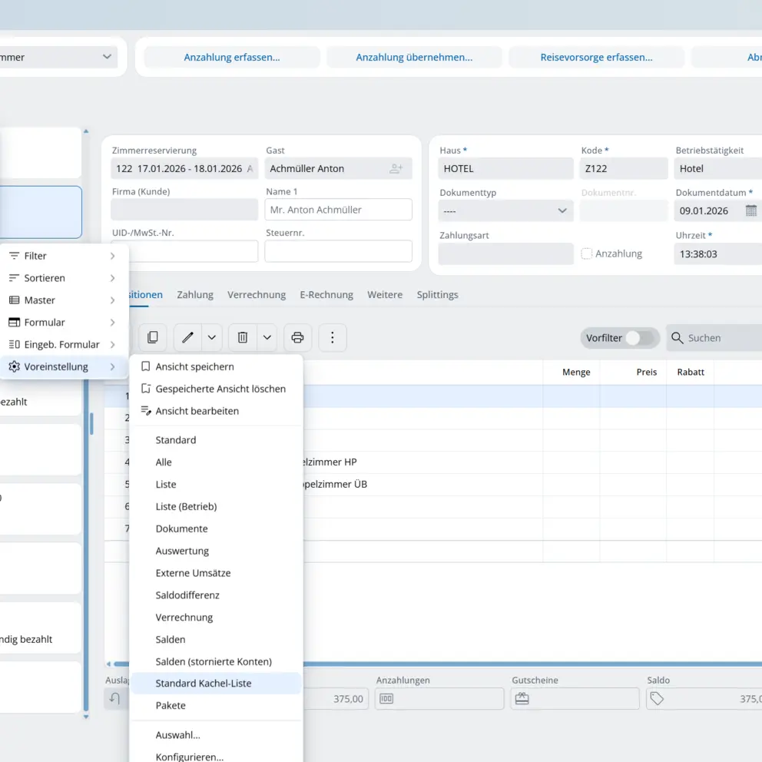Select Standard Kachel-Liste from the menu
This screenshot has width=762, height=762.
[x=204, y=684]
